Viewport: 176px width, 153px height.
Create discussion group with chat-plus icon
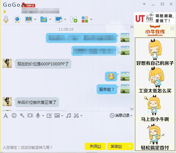tap(74, 19)
